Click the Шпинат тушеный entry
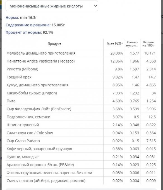 [23, 125]
